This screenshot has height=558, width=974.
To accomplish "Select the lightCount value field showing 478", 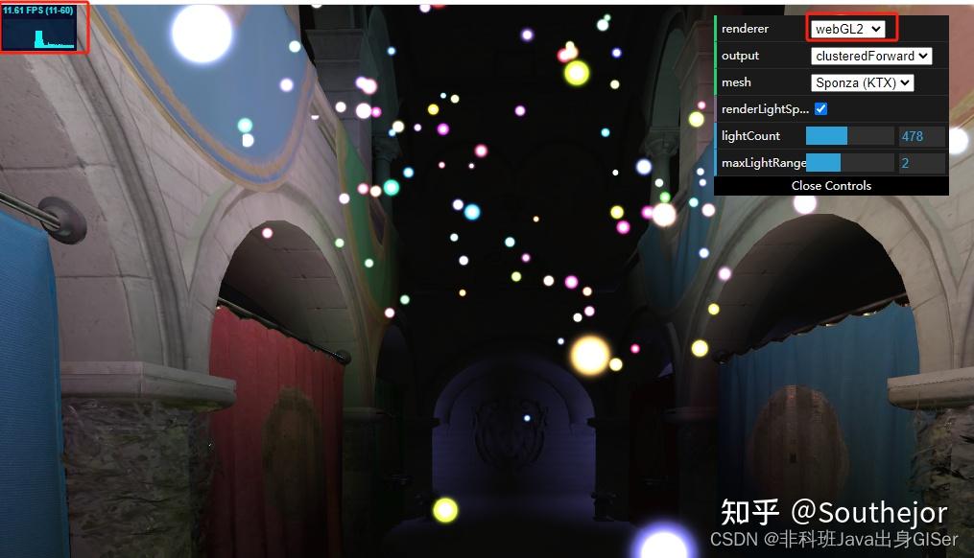I will coord(919,135).
